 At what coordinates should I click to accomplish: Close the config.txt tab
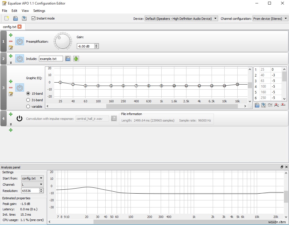click(19, 27)
